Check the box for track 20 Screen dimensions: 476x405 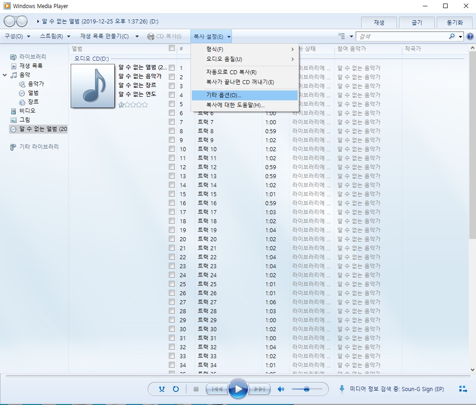172,239
